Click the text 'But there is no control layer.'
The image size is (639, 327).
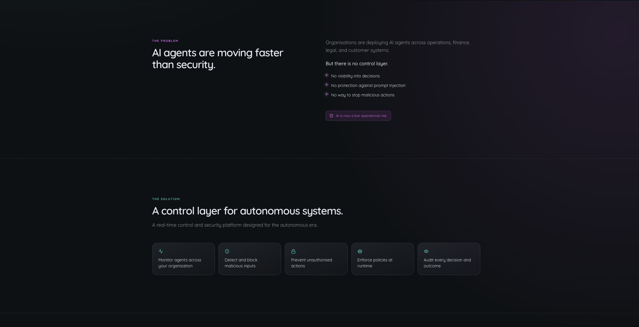[x=357, y=64]
